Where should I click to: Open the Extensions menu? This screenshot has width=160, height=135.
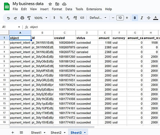coord(94,9)
